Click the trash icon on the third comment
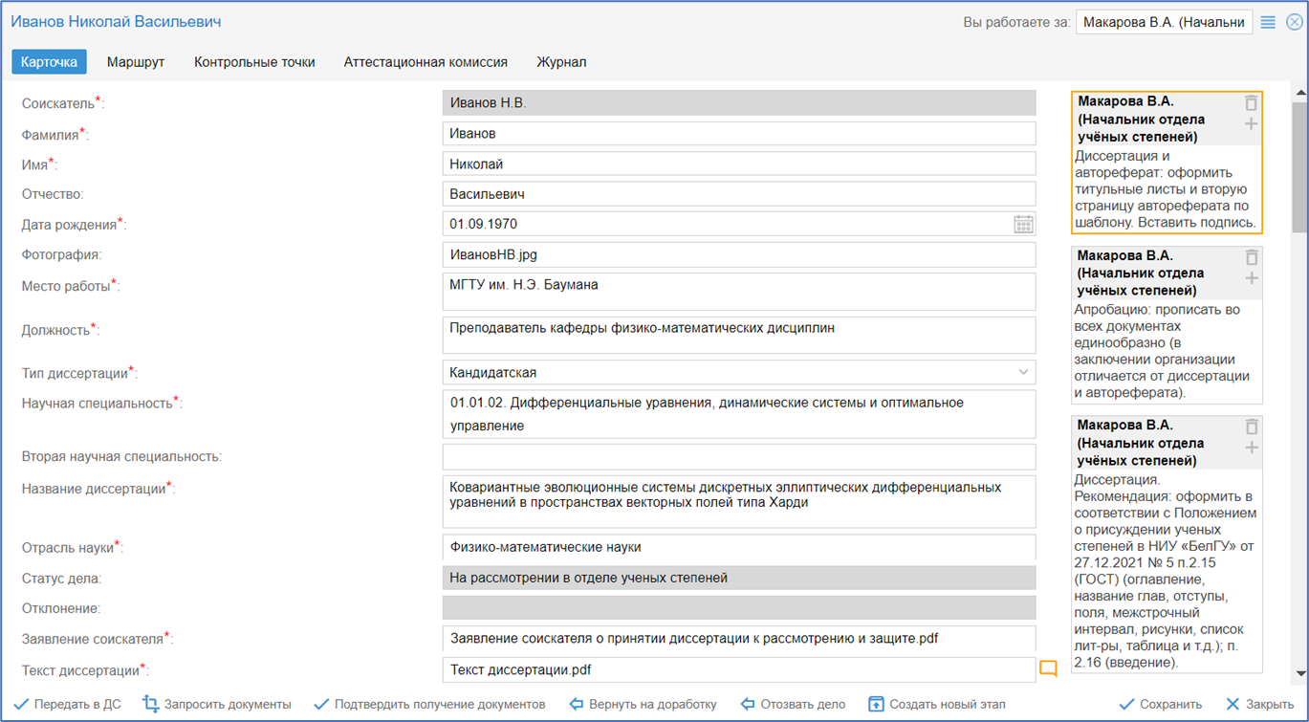The height and width of the screenshot is (722, 1309). coord(1251,427)
